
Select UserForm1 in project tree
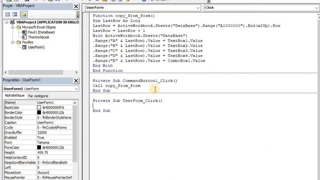click(x=36, y=47)
